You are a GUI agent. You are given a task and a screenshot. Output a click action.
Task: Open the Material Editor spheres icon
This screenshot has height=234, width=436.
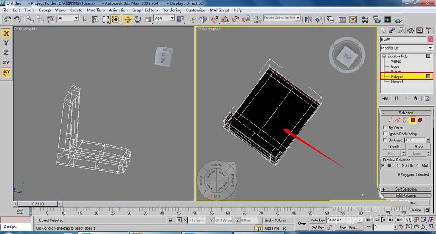click(365, 19)
